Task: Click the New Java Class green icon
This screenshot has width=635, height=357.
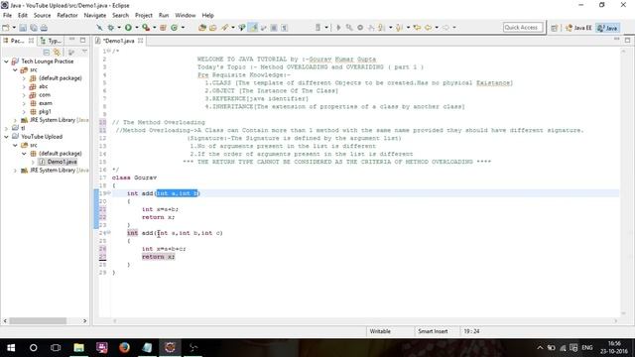Action: coord(175,28)
